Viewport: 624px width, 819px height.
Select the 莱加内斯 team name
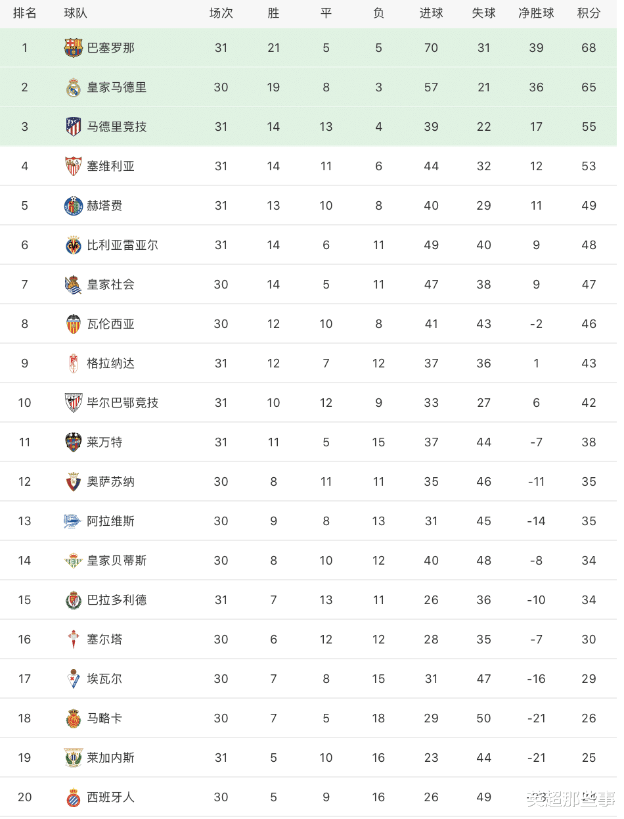[110, 758]
